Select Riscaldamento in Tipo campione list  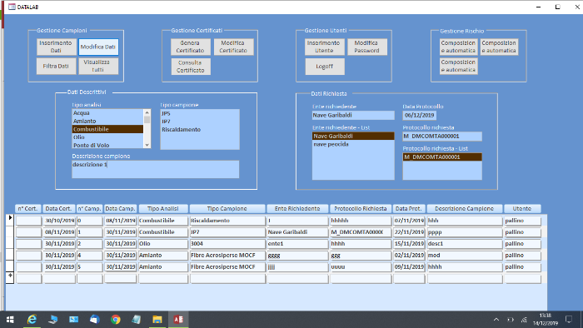[200, 130]
